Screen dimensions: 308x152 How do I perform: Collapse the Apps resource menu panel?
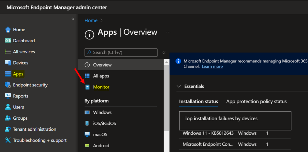pyautogui.click(x=164, y=52)
